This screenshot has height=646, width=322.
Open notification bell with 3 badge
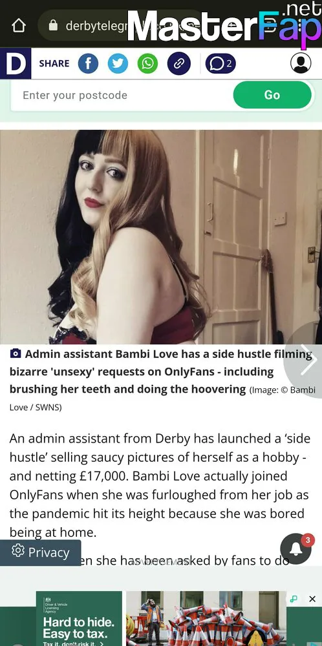(296, 548)
